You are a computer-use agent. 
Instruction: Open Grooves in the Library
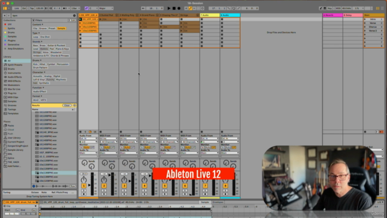click(x=12, y=105)
